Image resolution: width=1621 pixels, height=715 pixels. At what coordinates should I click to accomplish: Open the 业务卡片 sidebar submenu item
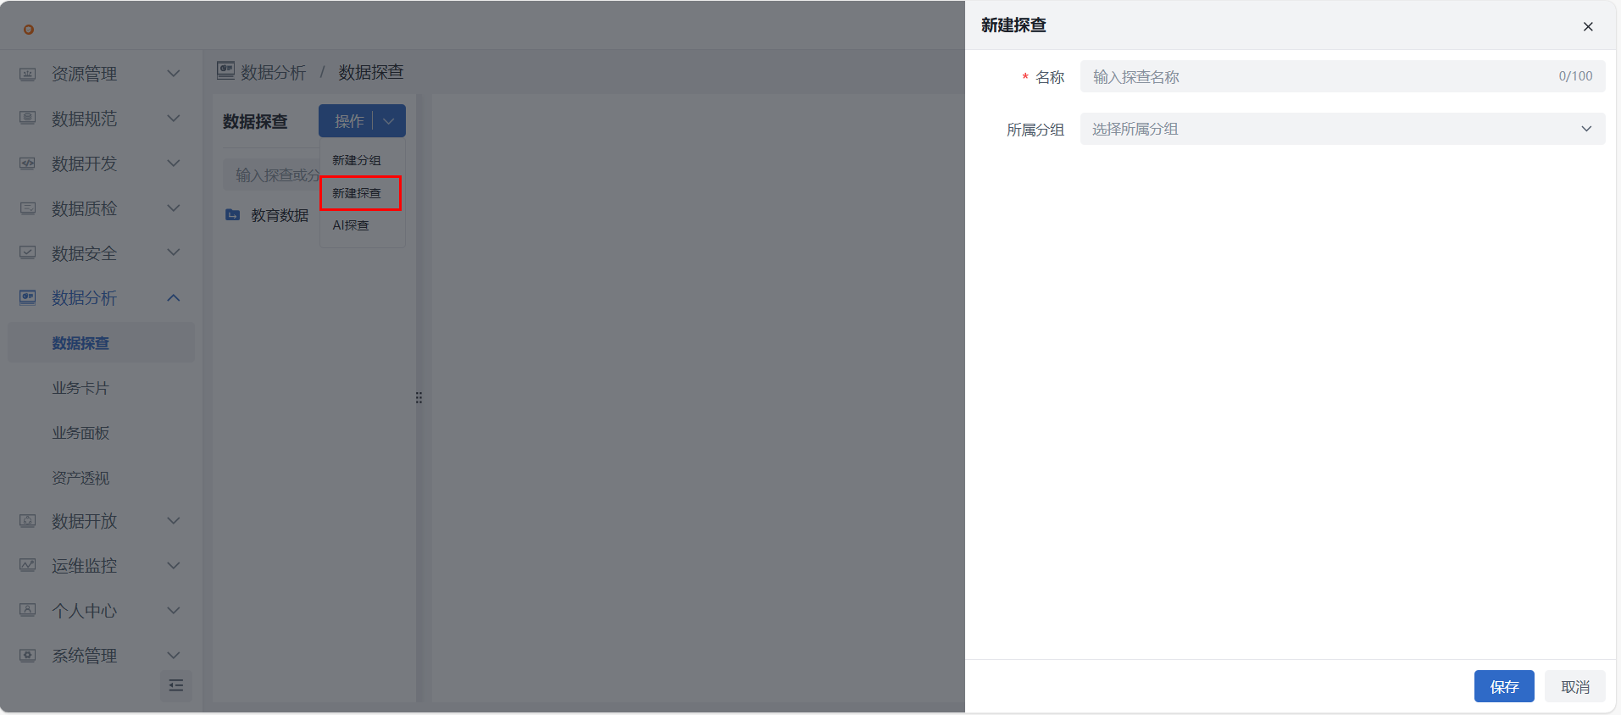[x=102, y=388]
